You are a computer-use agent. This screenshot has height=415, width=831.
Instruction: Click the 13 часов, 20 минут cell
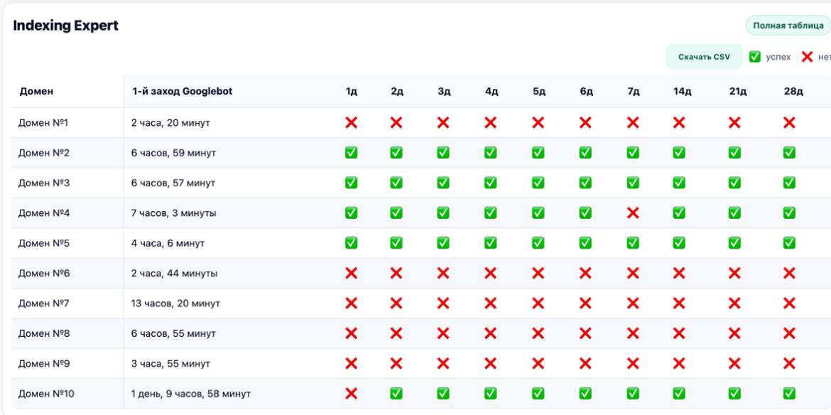pos(175,303)
